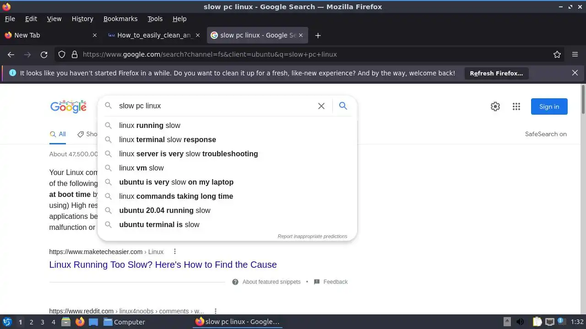Launch Firefox from the taskbar launcher
The width and height of the screenshot is (586, 329).
(80, 322)
